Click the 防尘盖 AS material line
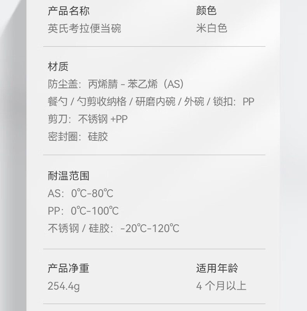Image resolution: width=307 pixels, height=311 pixels. (115, 84)
